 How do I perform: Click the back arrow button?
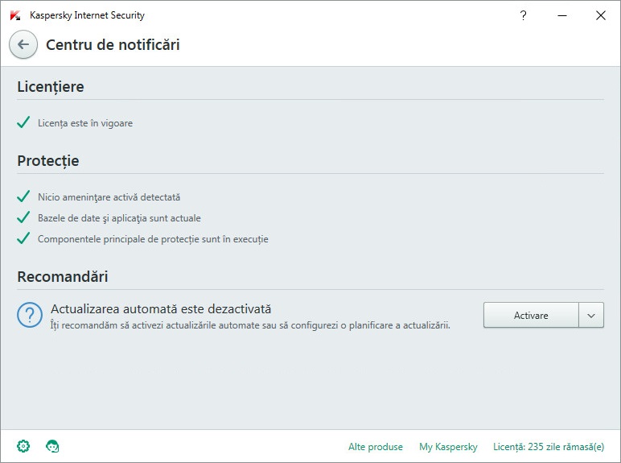[x=23, y=44]
